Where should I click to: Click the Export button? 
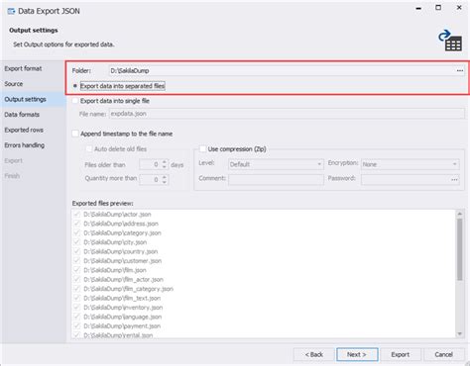coord(401,354)
